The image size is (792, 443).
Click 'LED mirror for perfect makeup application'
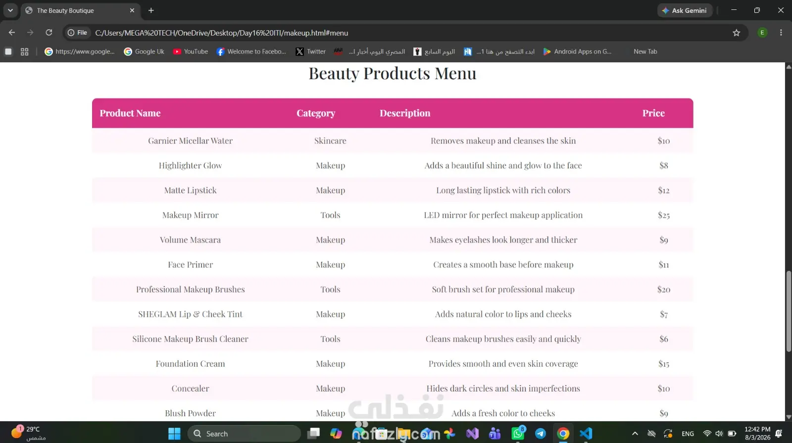point(503,215)
